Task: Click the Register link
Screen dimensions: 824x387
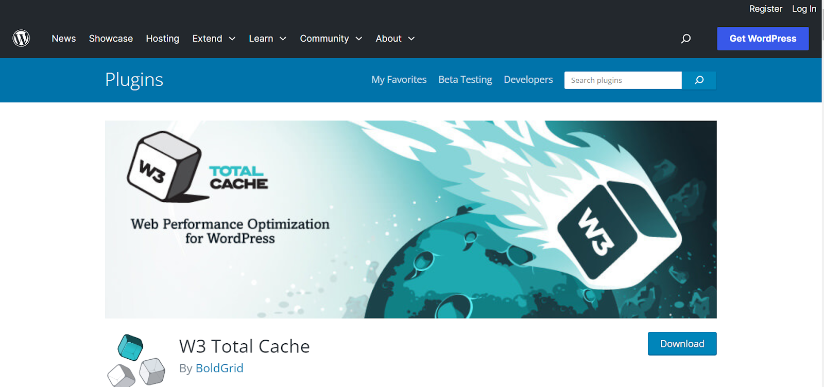Action: coord(765,9)
